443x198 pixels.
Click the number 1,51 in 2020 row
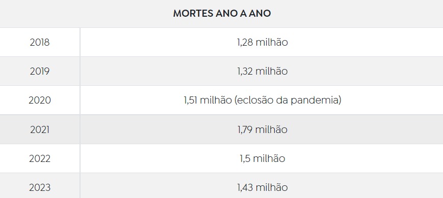[x=191, y=101]
